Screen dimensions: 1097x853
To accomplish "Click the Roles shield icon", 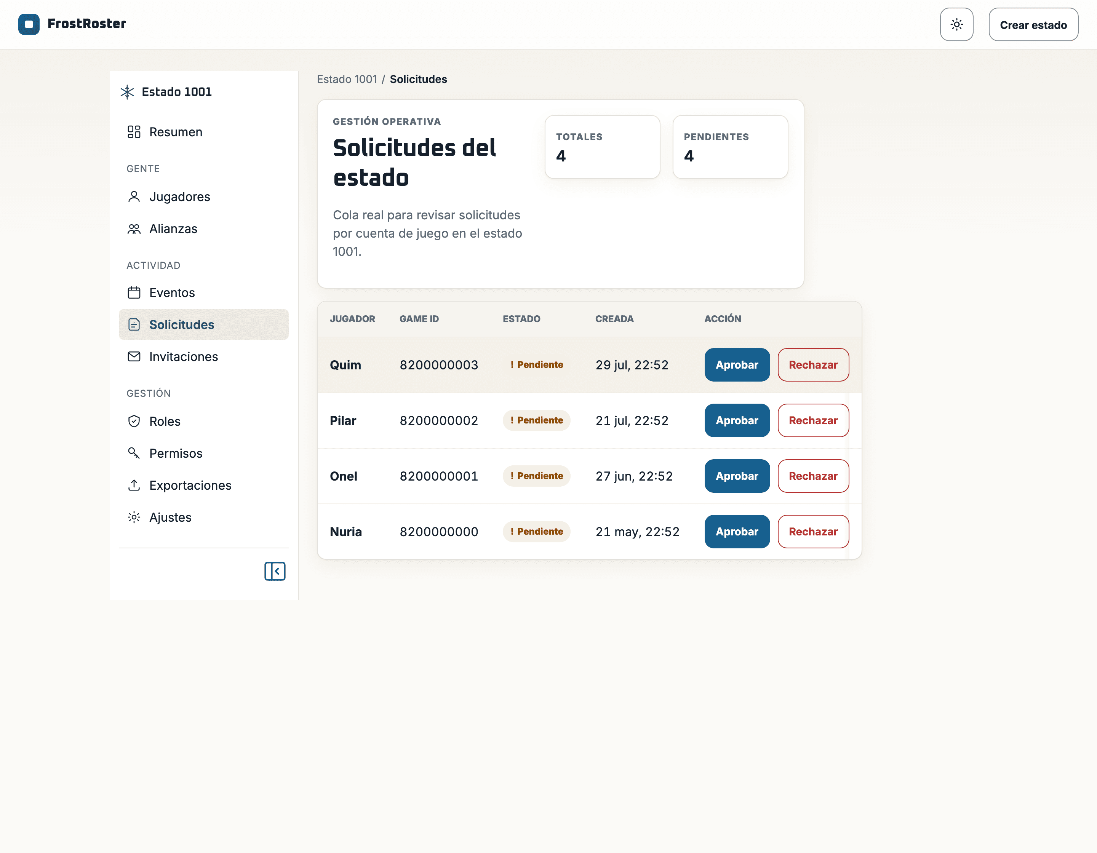I will 134,421.
